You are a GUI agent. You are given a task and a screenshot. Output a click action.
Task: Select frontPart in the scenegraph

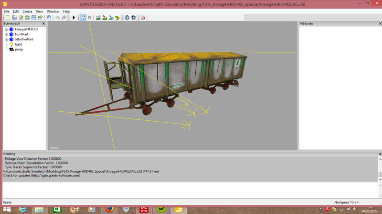[21, 34]
